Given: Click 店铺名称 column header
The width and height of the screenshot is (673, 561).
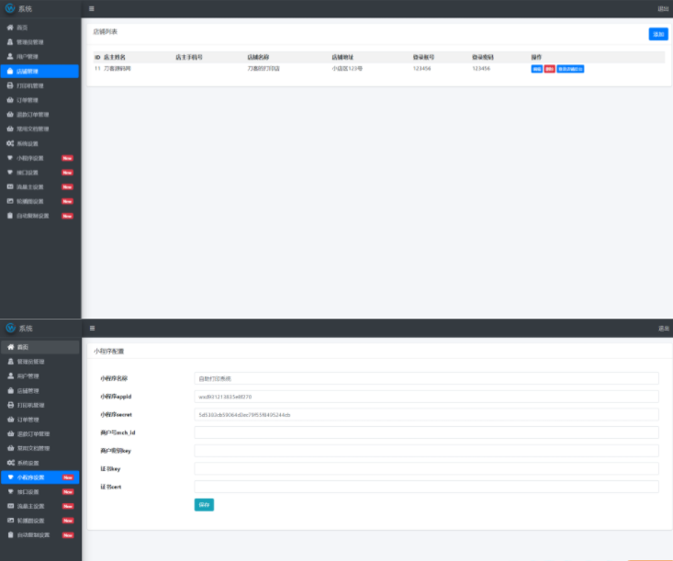Looking at the screenshot, I should [x=258, y=57].
